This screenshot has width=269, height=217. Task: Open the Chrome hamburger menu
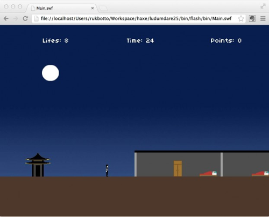tap(263, 18)
